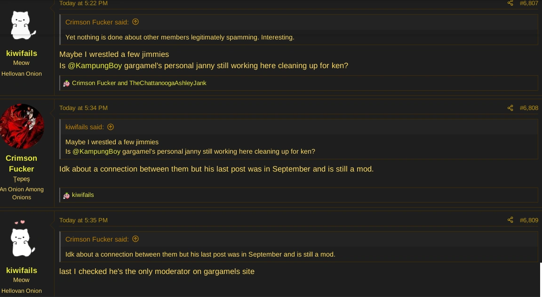Open kiwifails cat avatar on post #6,807

pyautogui.click(x=22, y=25)
